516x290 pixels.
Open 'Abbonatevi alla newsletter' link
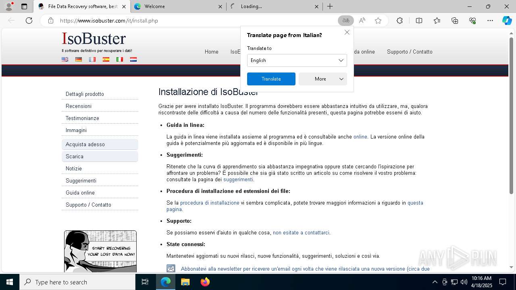[x=305, y=269]
